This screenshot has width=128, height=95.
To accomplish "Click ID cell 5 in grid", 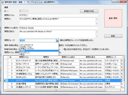I will click(12, 74).
